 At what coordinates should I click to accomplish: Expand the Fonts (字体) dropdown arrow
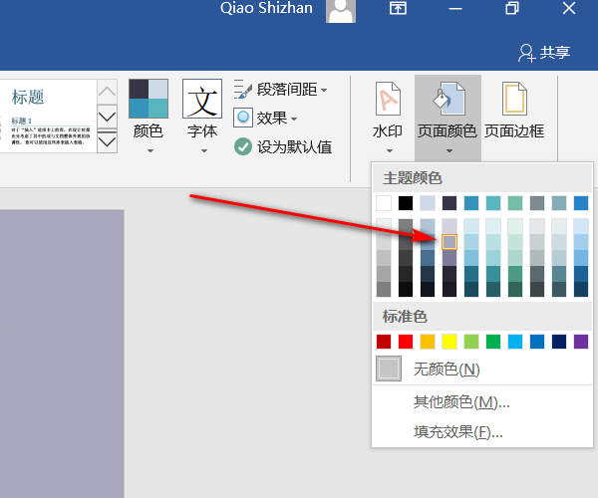[202, 151]
